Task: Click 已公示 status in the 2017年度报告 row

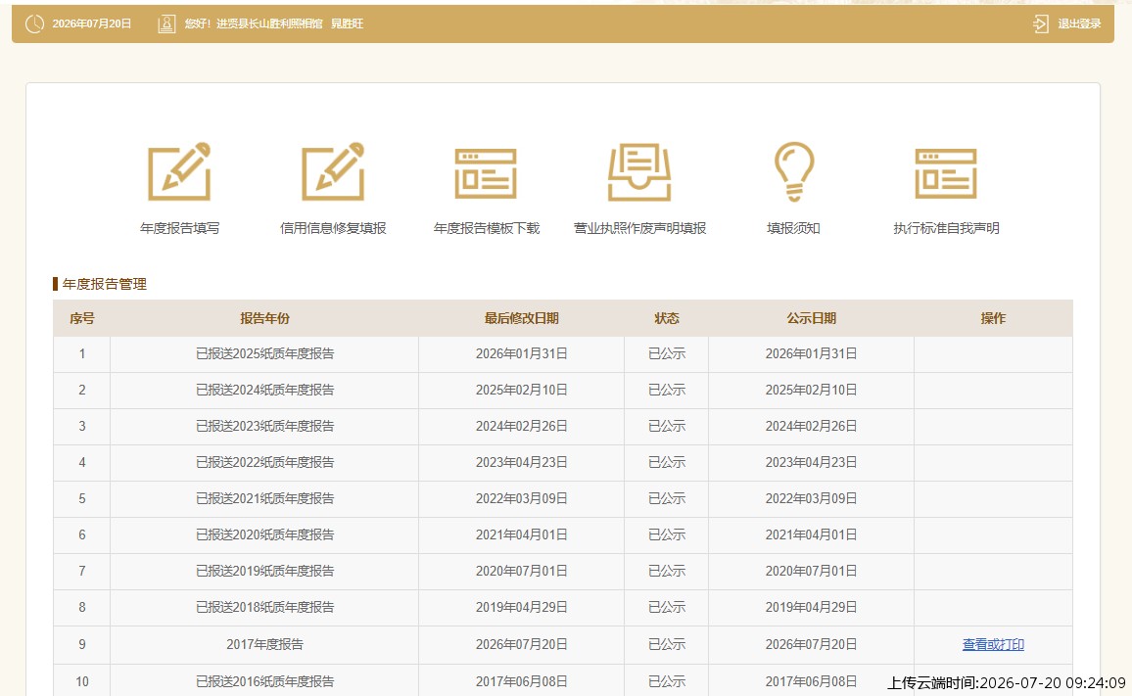Action: coord(666,644)
